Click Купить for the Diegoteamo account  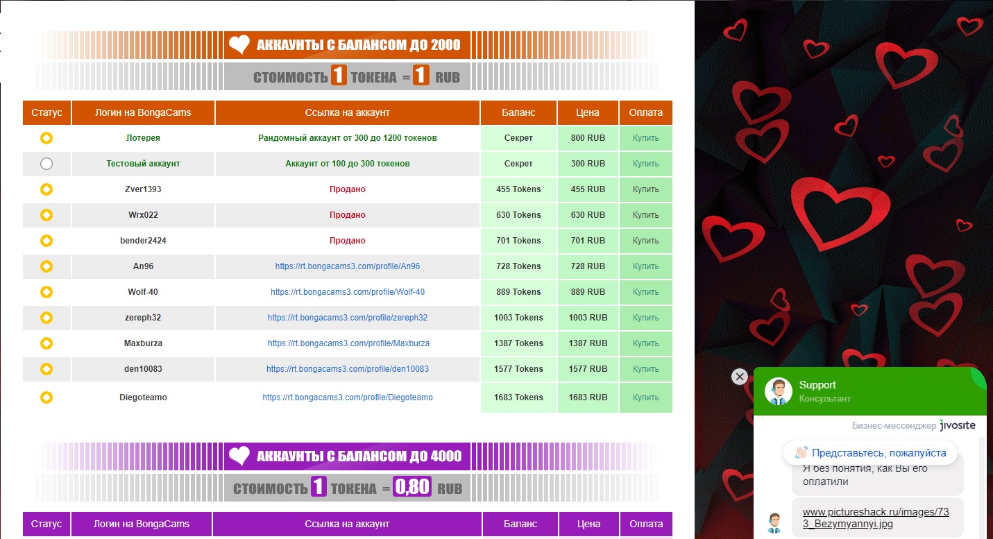645,397
